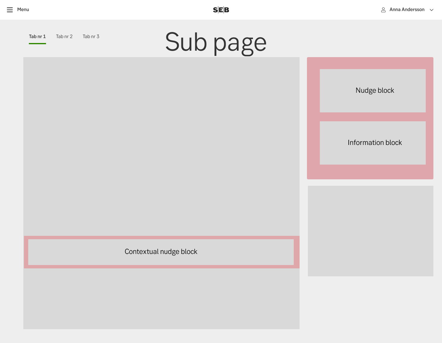The height and width of the screenshot is (343, 442).
Task: Select the person silhouette next to Anna Andersson
Action: click(x=383, y=10)
